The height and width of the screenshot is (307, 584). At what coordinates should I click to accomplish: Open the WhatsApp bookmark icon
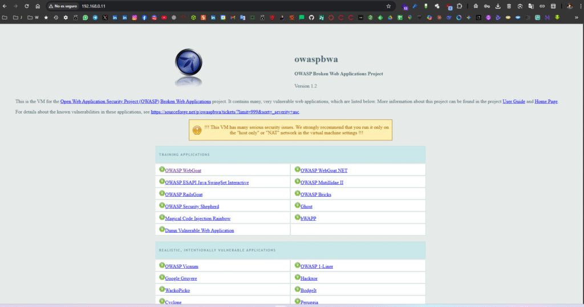point(85,18)
